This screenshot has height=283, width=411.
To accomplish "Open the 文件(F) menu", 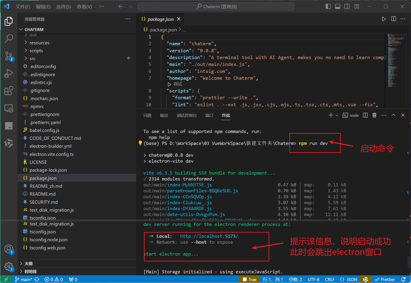I will point(23,7).
